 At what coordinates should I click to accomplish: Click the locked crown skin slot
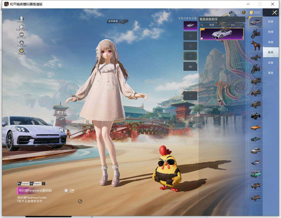pos(190,66)
